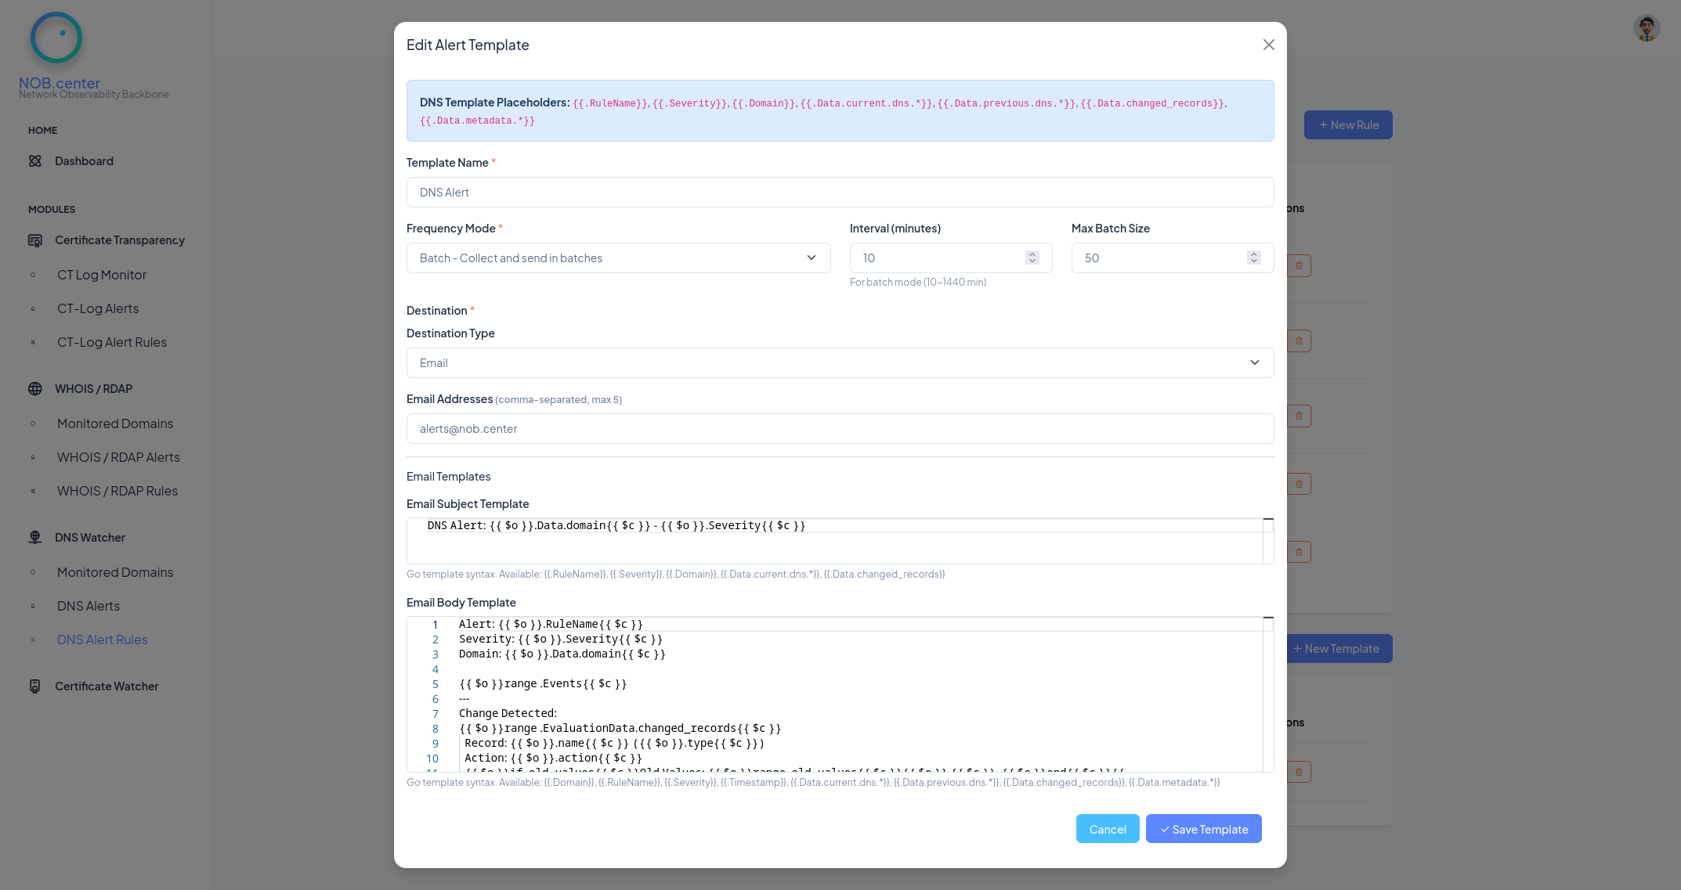Select DNS Alert Rules in the sidebar
The height and width of the screenshot is (890, 1681).
[x=102, y=640]
